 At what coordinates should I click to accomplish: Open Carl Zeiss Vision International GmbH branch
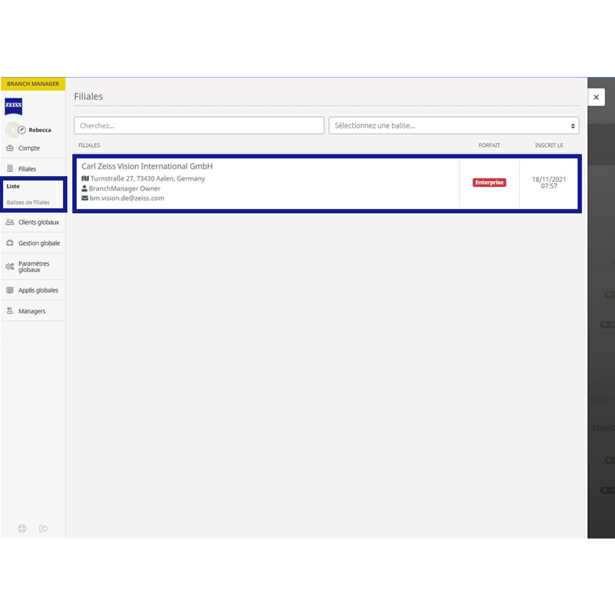[147, 166]
